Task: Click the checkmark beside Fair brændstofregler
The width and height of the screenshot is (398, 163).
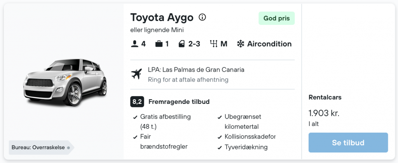Action: [135, 137]
